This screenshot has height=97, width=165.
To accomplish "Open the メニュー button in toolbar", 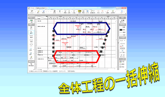I will 32,12.
